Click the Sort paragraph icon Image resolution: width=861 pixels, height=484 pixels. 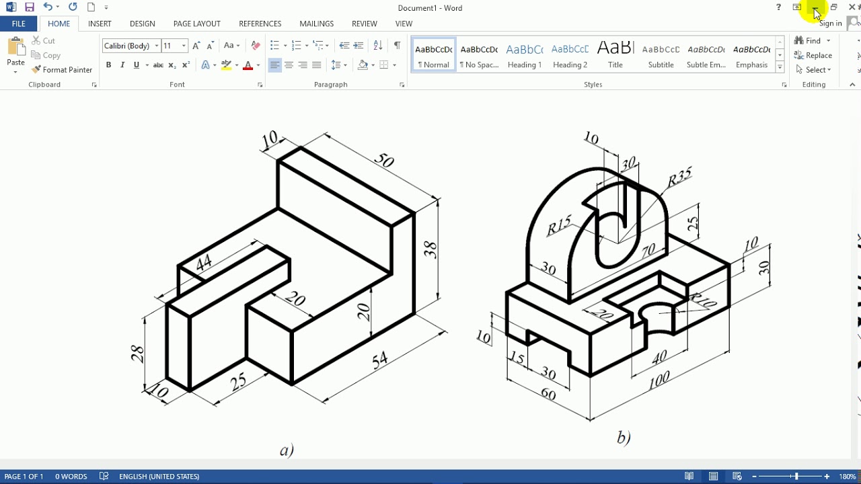click(x=378, y=46)
